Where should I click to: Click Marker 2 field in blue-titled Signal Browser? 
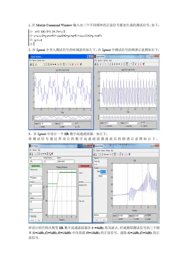click(66, 124)
